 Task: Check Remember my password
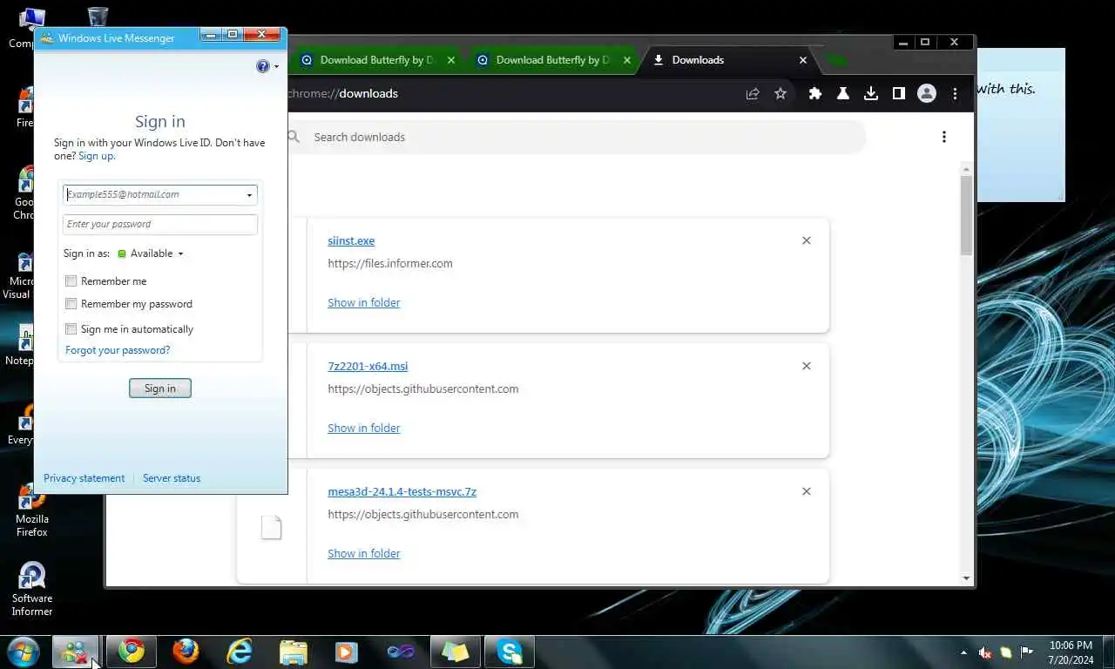tap(71, 304)
